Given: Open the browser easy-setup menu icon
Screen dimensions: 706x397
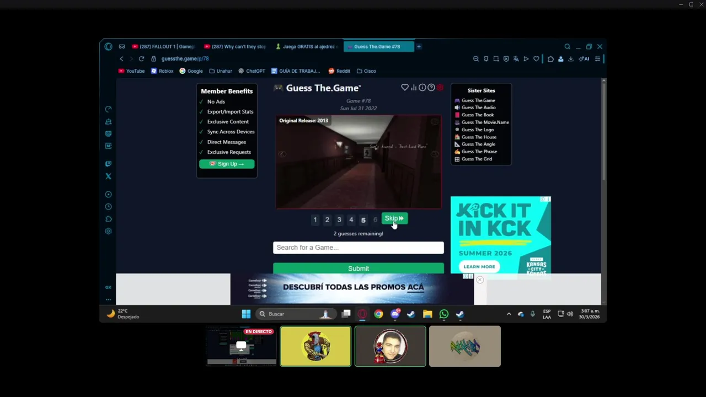Looking at the screenshot, I should (x=597, y=59).
